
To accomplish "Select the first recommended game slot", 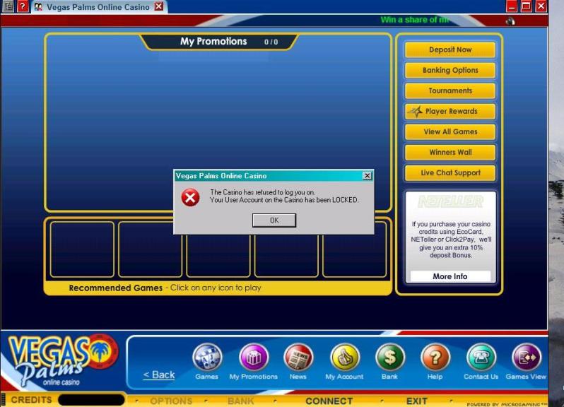I will (82, 249).
